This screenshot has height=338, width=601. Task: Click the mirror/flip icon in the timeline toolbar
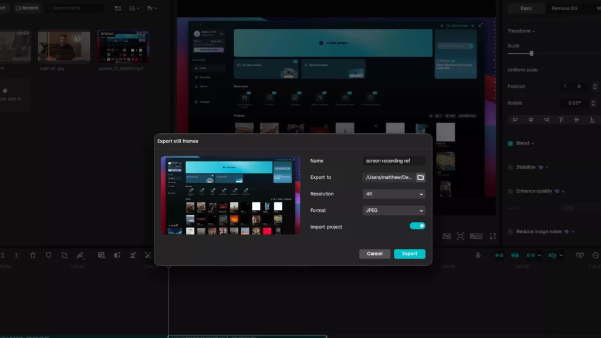tap(79, 255)
